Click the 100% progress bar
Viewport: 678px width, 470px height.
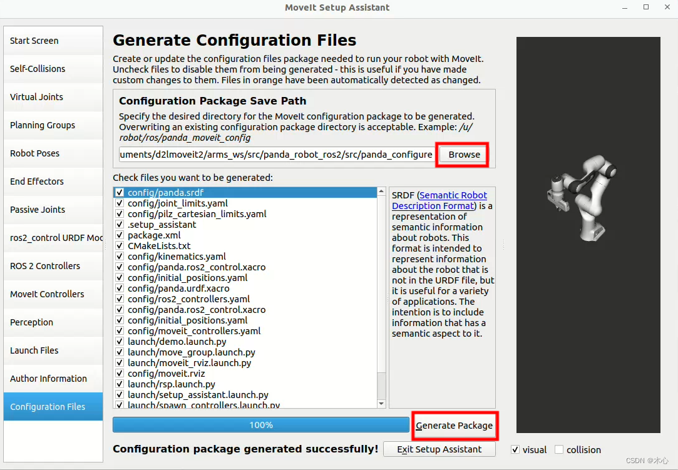260,425
